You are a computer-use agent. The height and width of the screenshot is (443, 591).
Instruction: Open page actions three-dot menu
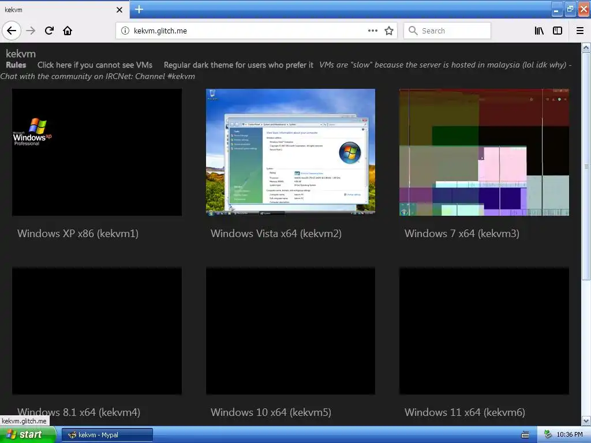[x=372, y=31]
